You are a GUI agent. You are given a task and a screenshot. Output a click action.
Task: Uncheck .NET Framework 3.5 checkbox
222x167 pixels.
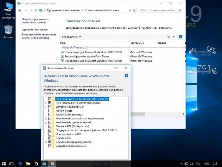click(50, 99)
